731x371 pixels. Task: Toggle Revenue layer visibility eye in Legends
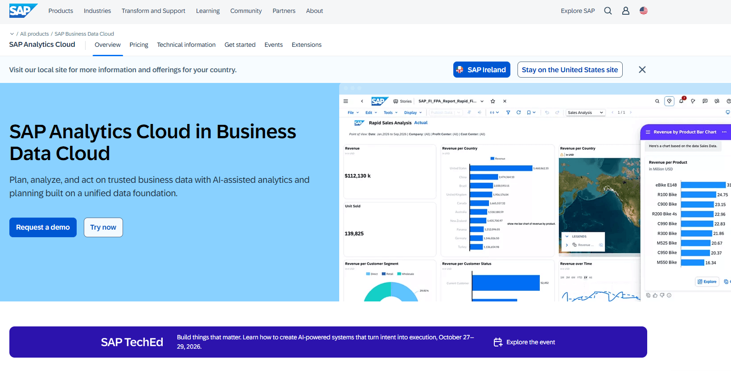[x=601, y=245]
